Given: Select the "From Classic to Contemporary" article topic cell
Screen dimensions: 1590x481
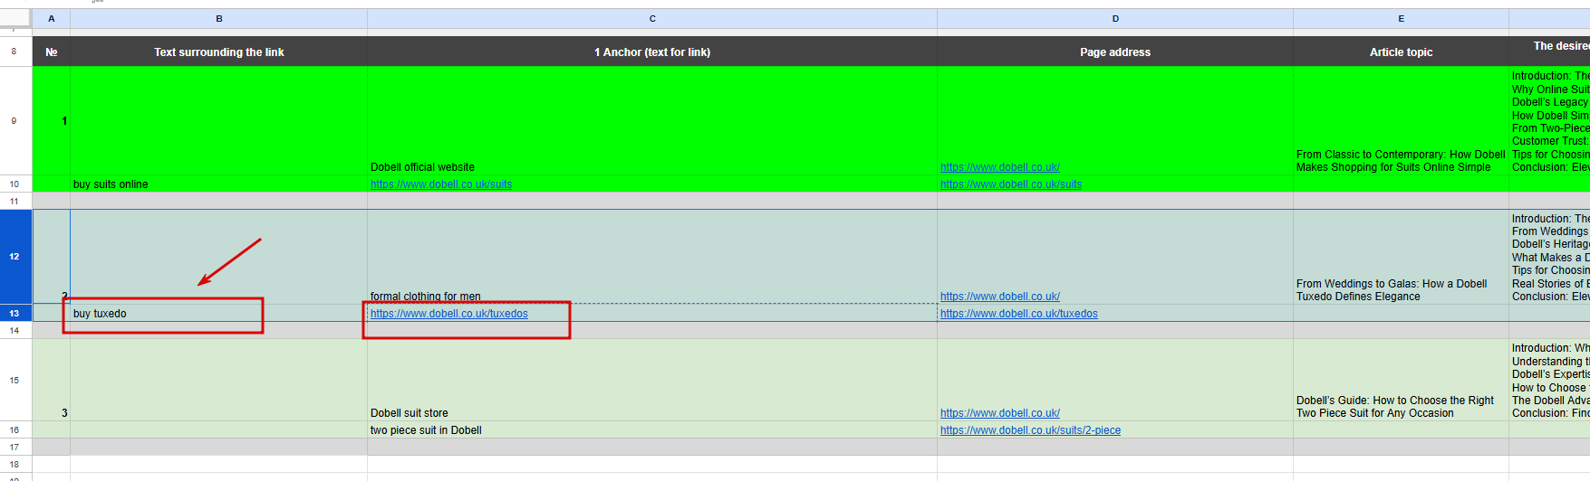Looking at the screenshot, I should click(1401, 120).
